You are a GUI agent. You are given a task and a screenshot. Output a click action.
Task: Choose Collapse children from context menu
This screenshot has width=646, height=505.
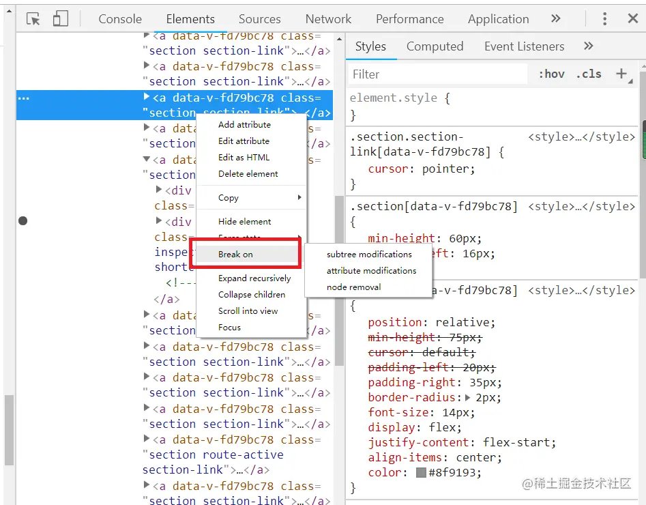[251, 295]
